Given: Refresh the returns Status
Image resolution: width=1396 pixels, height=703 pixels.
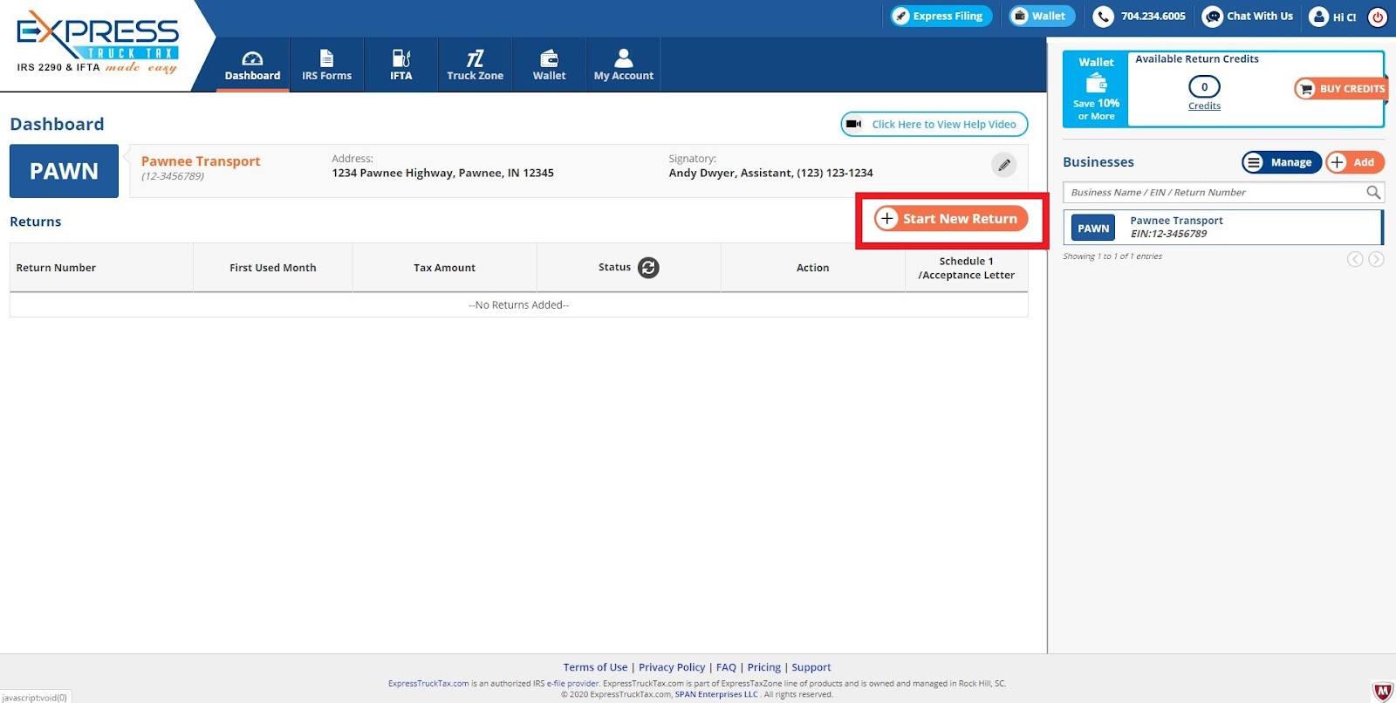Looking at the screenshot, I should [x=648, y=268].
